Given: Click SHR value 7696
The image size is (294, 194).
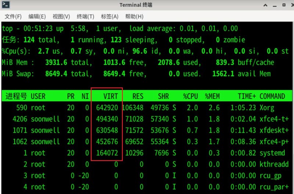Looking at the screenshot, I should pyautogui.click(x=162, y=153).
